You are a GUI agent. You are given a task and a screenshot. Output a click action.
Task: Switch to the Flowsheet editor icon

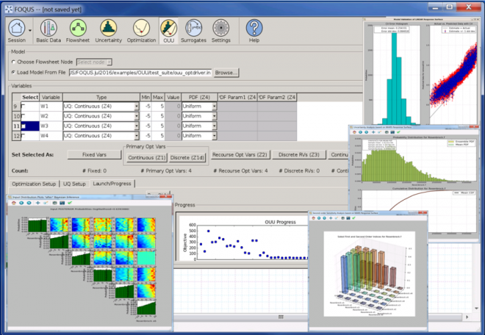(78, 31)
